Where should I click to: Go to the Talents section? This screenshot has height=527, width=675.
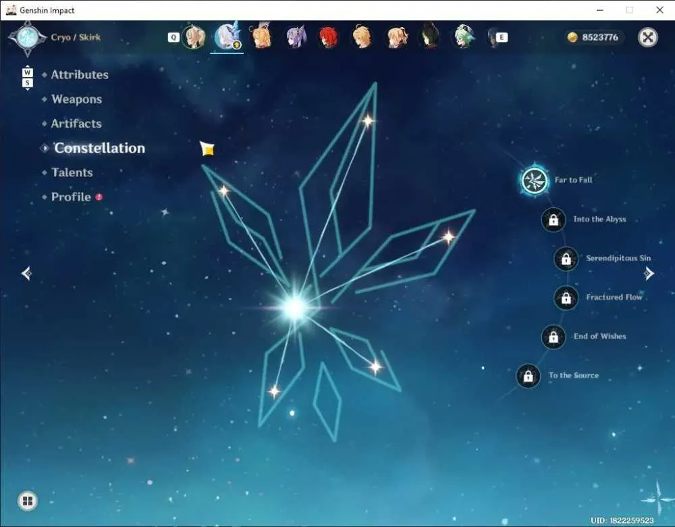(x=72, y=173)
